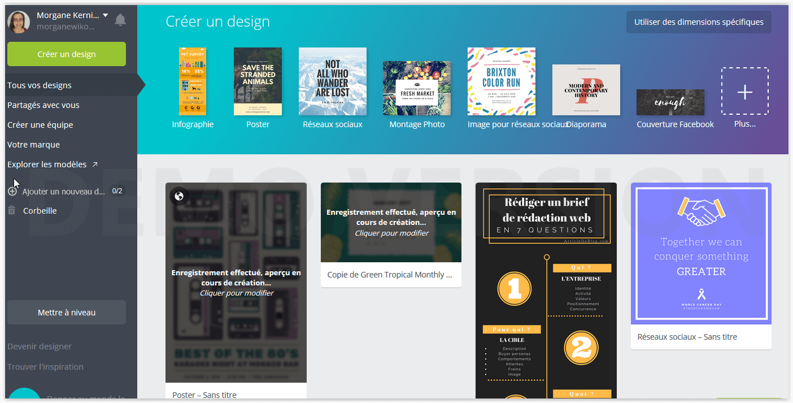Choose the Infographie template thumbnail
This screenshot has height=403, width=793.
point(193,81)
